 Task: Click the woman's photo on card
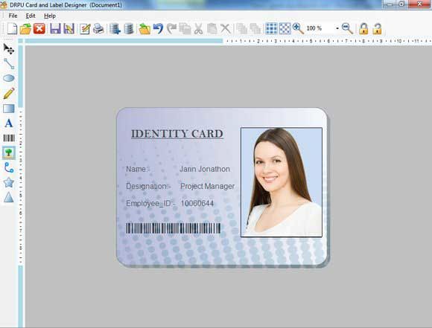[282, 182]
